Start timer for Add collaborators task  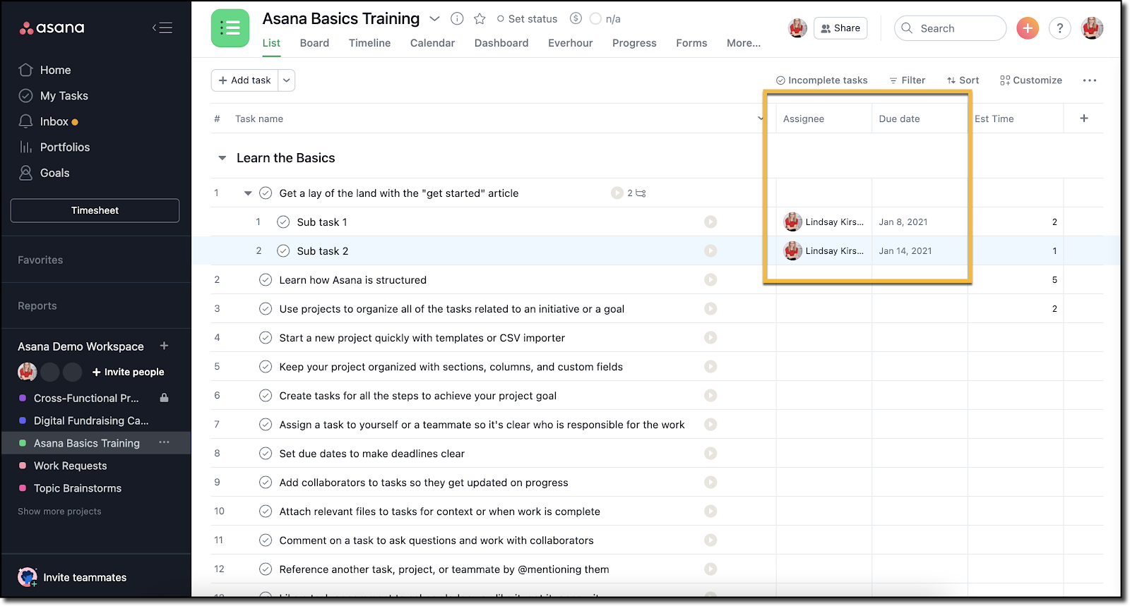710,483
